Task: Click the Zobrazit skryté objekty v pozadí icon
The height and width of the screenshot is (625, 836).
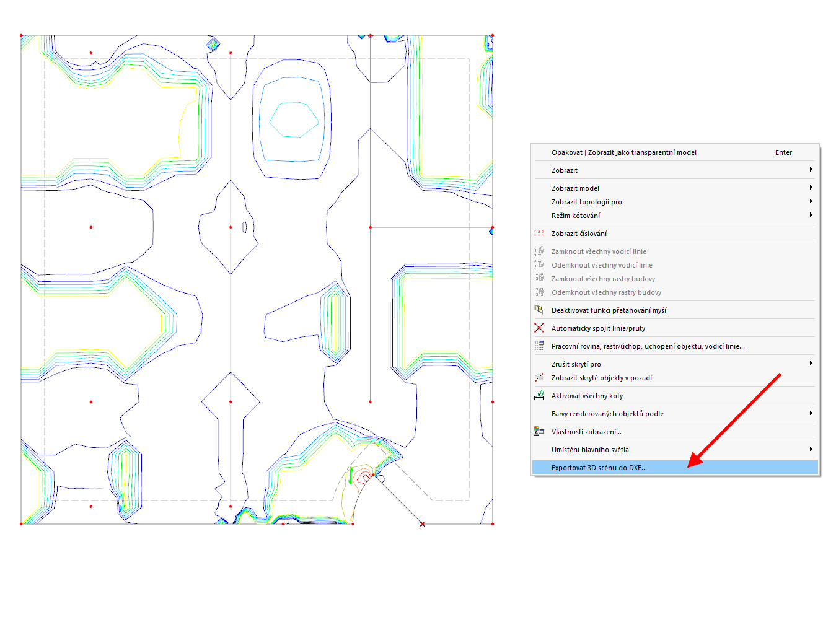Action: tap(539, 377)
